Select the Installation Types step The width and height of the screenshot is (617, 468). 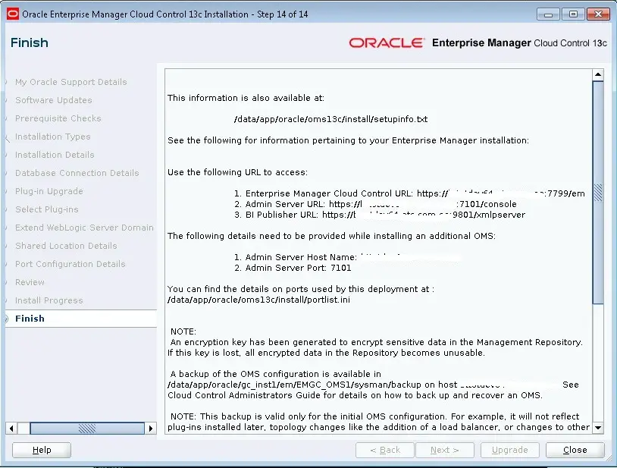(x=53, y=137)
